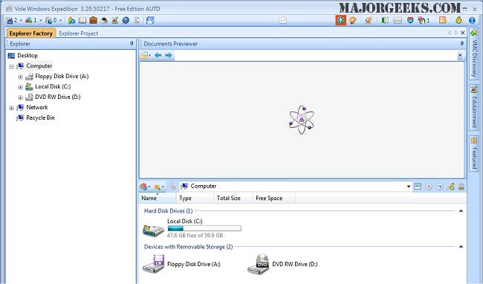
Task: Select Local Disk (C:) in the Explorer tree
Action: point(53,86)
